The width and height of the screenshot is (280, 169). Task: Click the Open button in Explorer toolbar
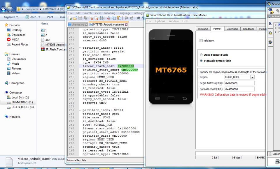pyautogui.click(x=31, y=17)
